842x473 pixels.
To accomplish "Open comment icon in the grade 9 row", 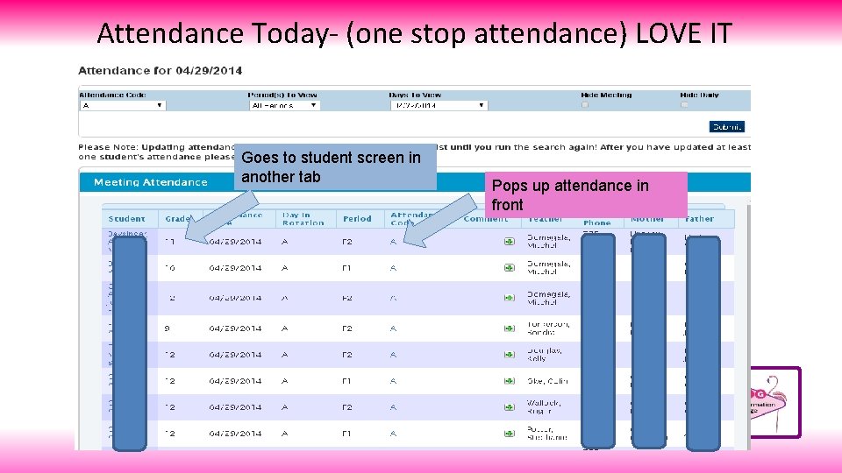I will pyautogui.click(x=509, y=328).
